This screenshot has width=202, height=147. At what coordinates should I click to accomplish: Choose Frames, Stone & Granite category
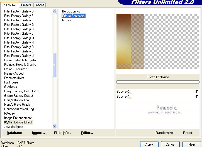click(x=20, y=65)
